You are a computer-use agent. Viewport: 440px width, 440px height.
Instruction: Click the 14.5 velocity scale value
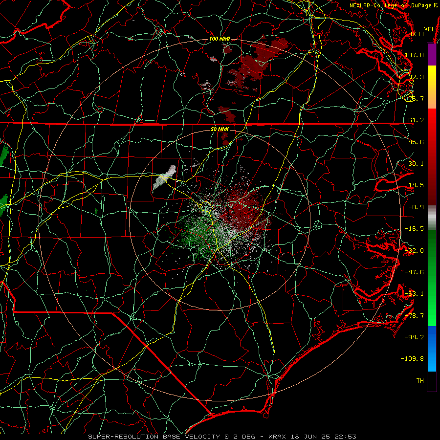tap(416, 185)
